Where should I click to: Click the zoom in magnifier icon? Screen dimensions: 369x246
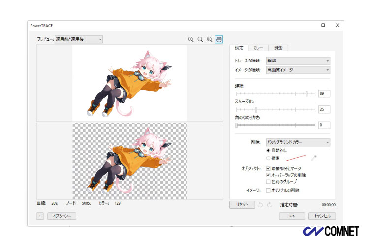(191, 39)
